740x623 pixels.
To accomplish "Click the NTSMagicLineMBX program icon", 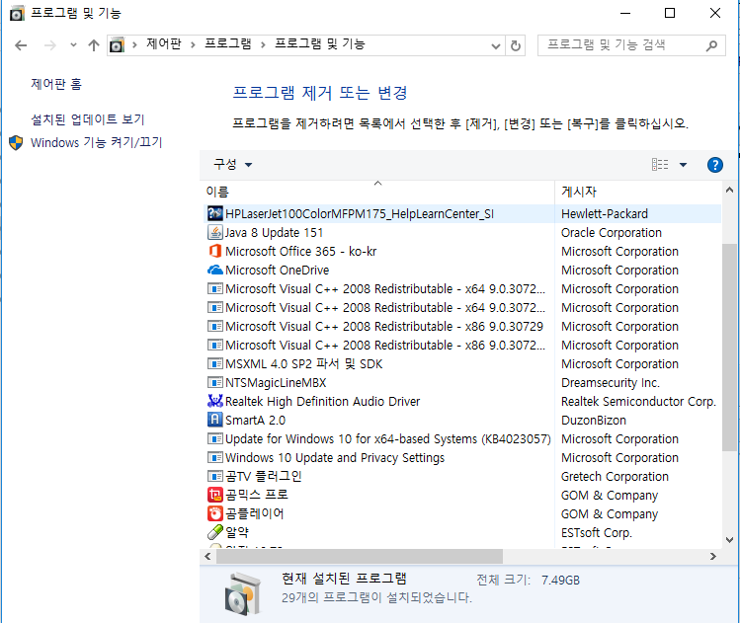I will (x=215, y=382).
